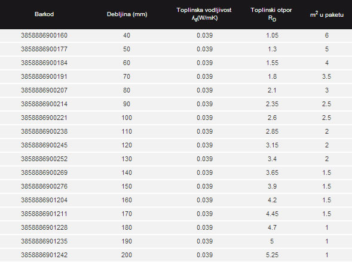This screenshot has height=262, width=352.
Task: Select the Debljina (mm) column header
Action: (x=127, y=14)
